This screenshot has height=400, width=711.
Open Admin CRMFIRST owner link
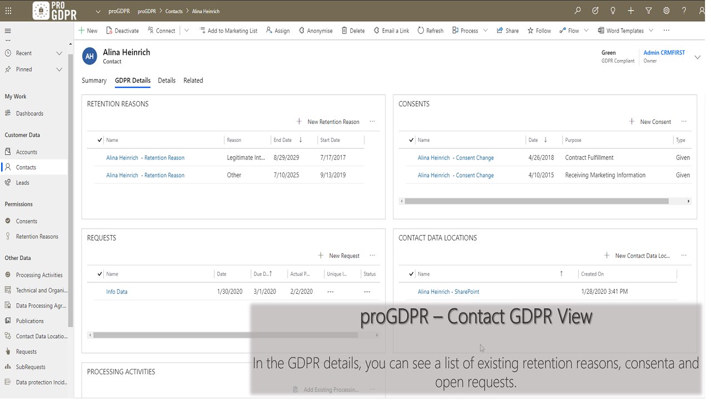click(664, 53)
